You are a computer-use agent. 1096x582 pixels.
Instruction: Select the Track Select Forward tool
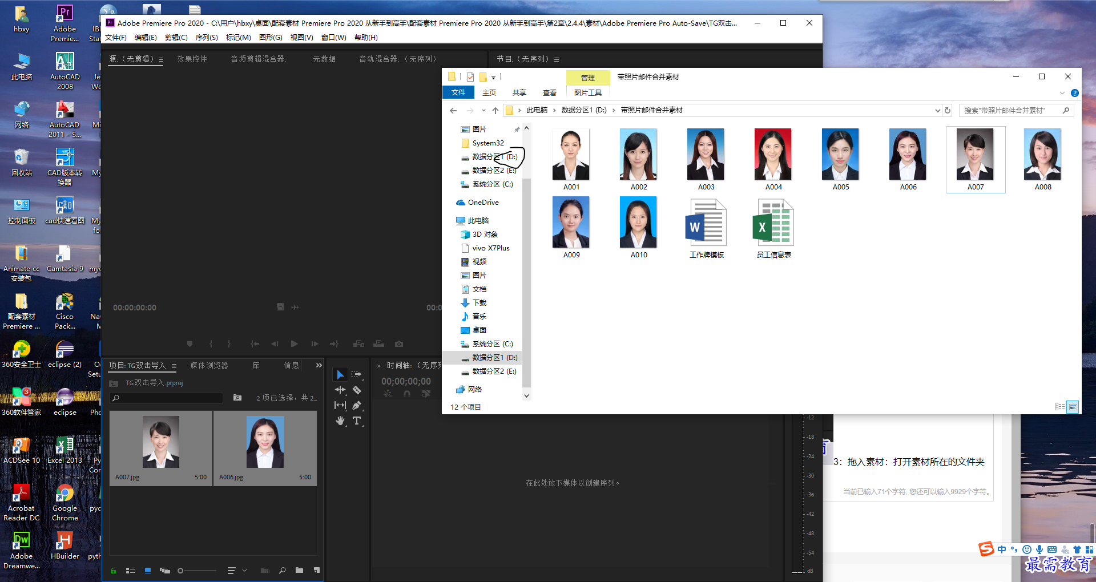click(x=357, y=374)
